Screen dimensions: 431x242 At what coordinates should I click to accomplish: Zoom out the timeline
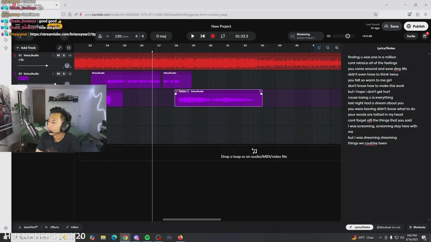[328, 48]
